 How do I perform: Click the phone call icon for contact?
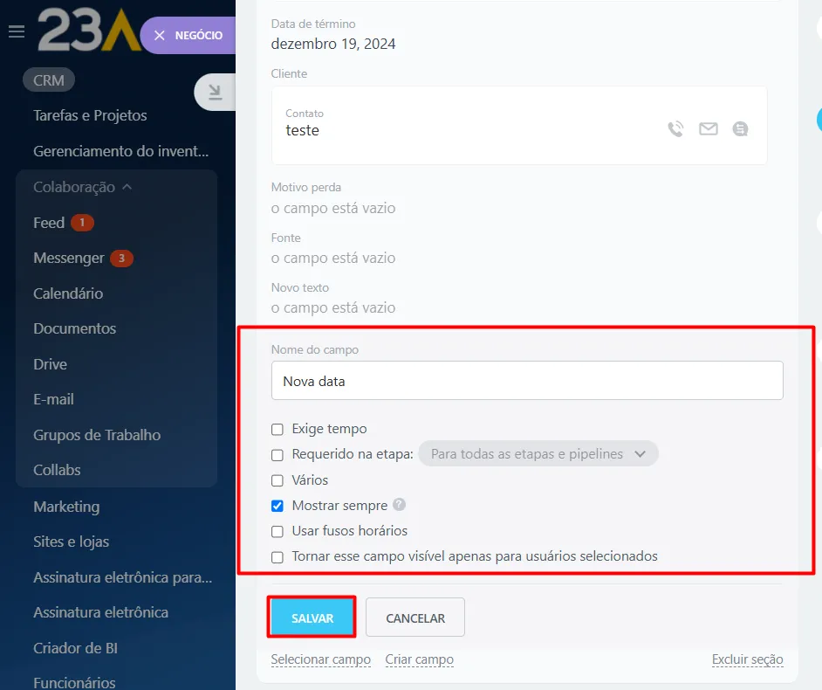tap(675, 129)
